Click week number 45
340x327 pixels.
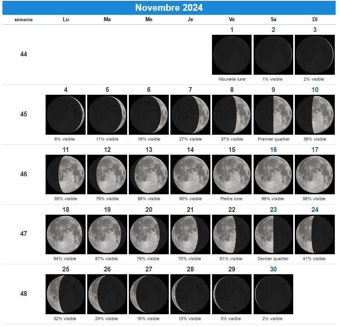(x=24, y=114)
